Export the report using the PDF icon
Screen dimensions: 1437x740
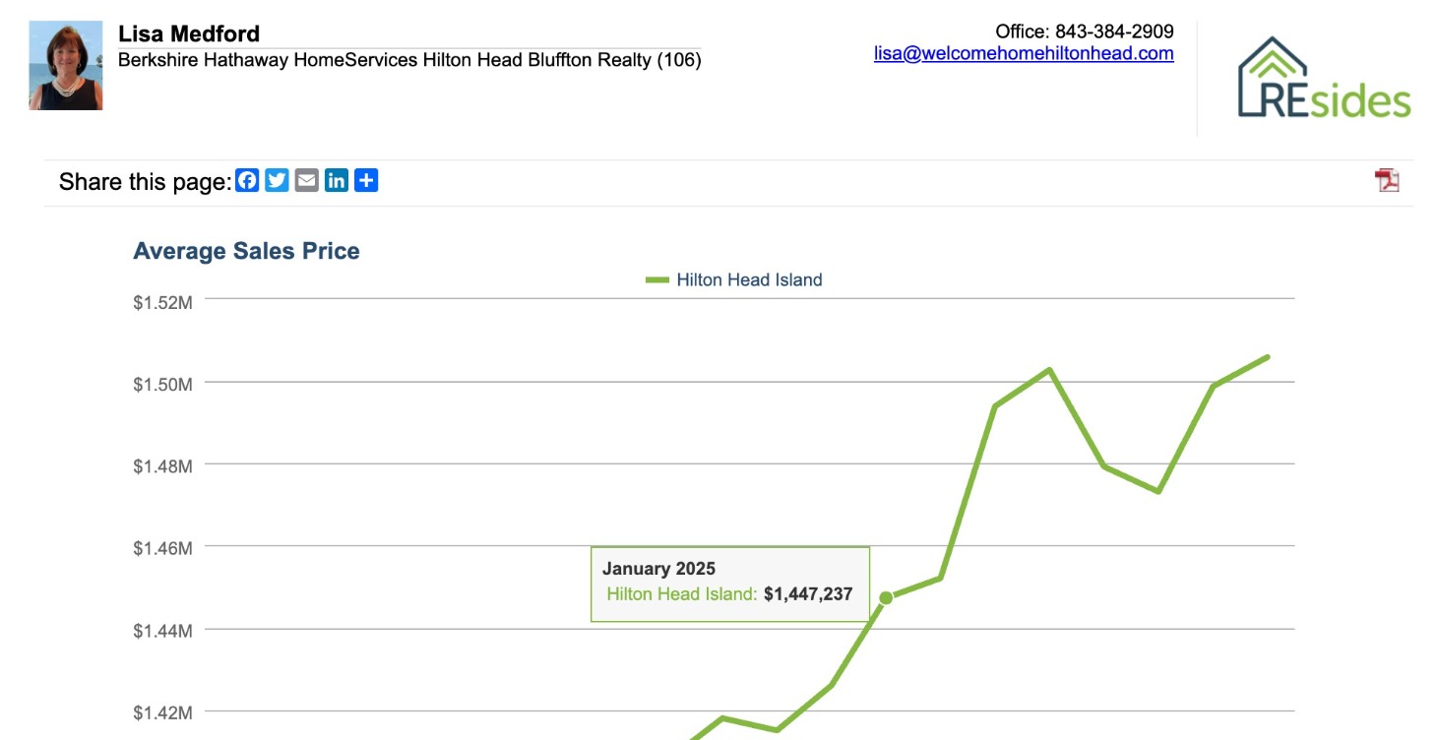[x=1385, y=181]
